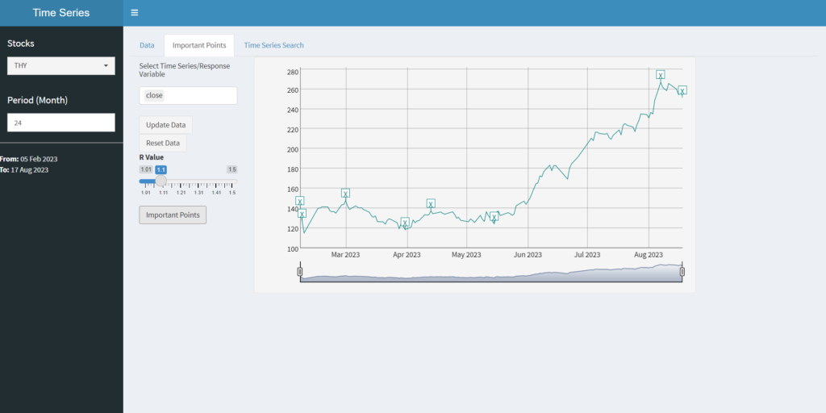Click the left range selector handle
The width and height of the screenshot is (826, 413).
coord(300,272)
